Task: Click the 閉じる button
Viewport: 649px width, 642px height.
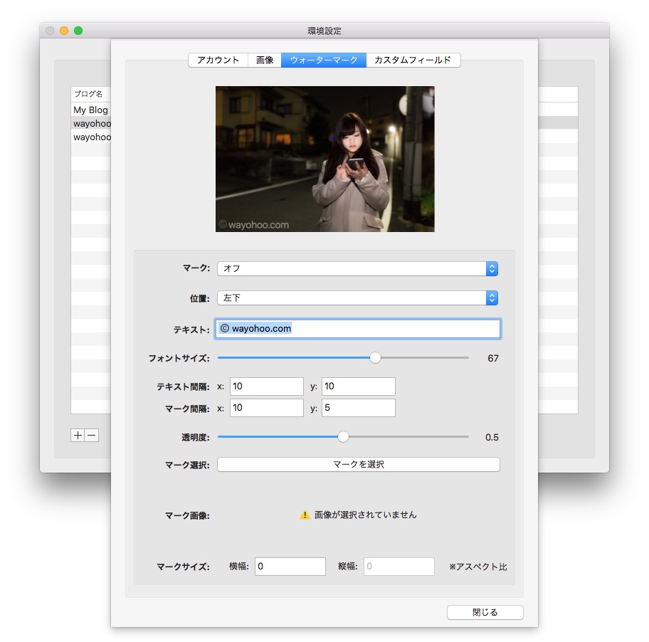Action: [x=485, y=612]
